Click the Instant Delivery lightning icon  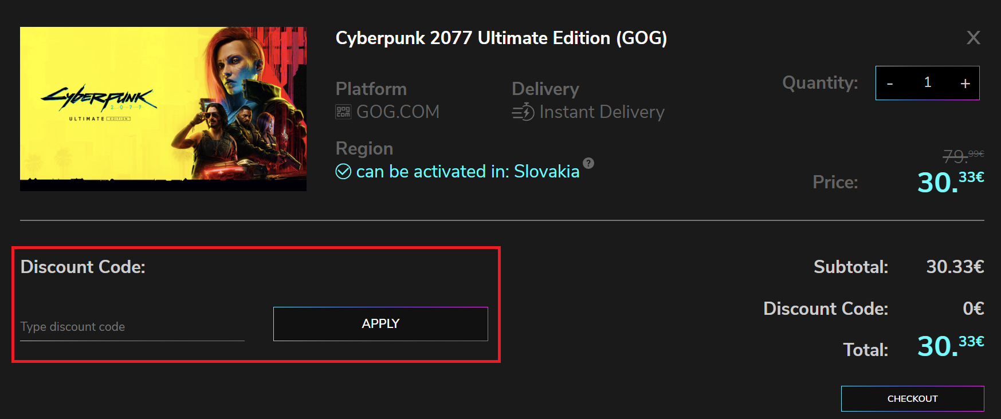pos(523,112)
